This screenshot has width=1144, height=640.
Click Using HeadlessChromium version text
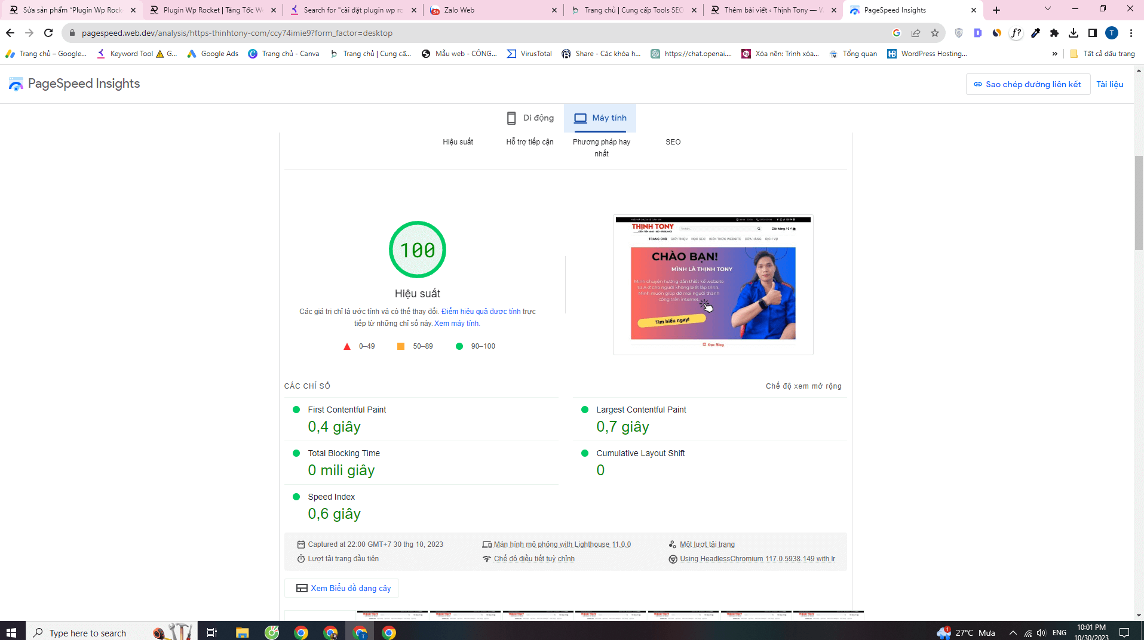tap(757, 559)
